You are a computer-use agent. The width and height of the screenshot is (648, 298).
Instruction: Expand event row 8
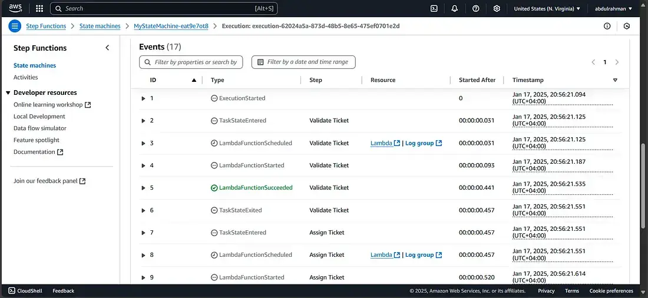(x=143, y=255)
